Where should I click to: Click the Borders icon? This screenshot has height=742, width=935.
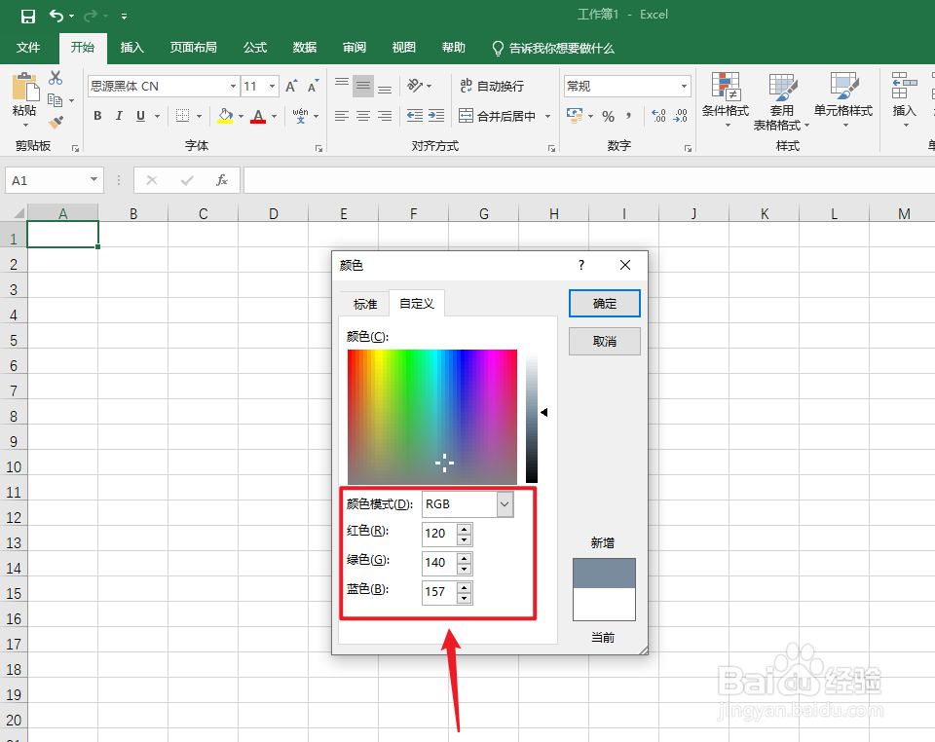pos(182,116)
